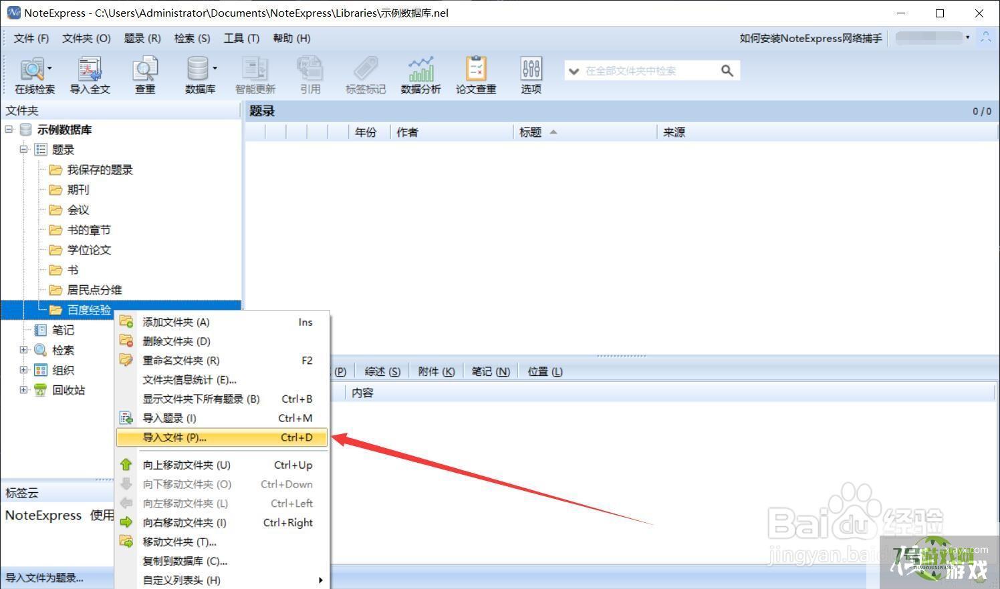Select the 我保存的题录 folder
1000x589 pixels.
(x=100, y=170)
